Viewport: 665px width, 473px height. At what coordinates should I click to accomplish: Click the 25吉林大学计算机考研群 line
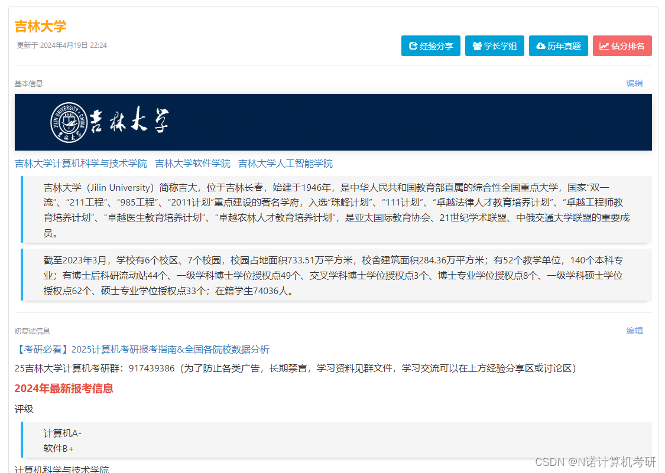[x=295, y=368]
